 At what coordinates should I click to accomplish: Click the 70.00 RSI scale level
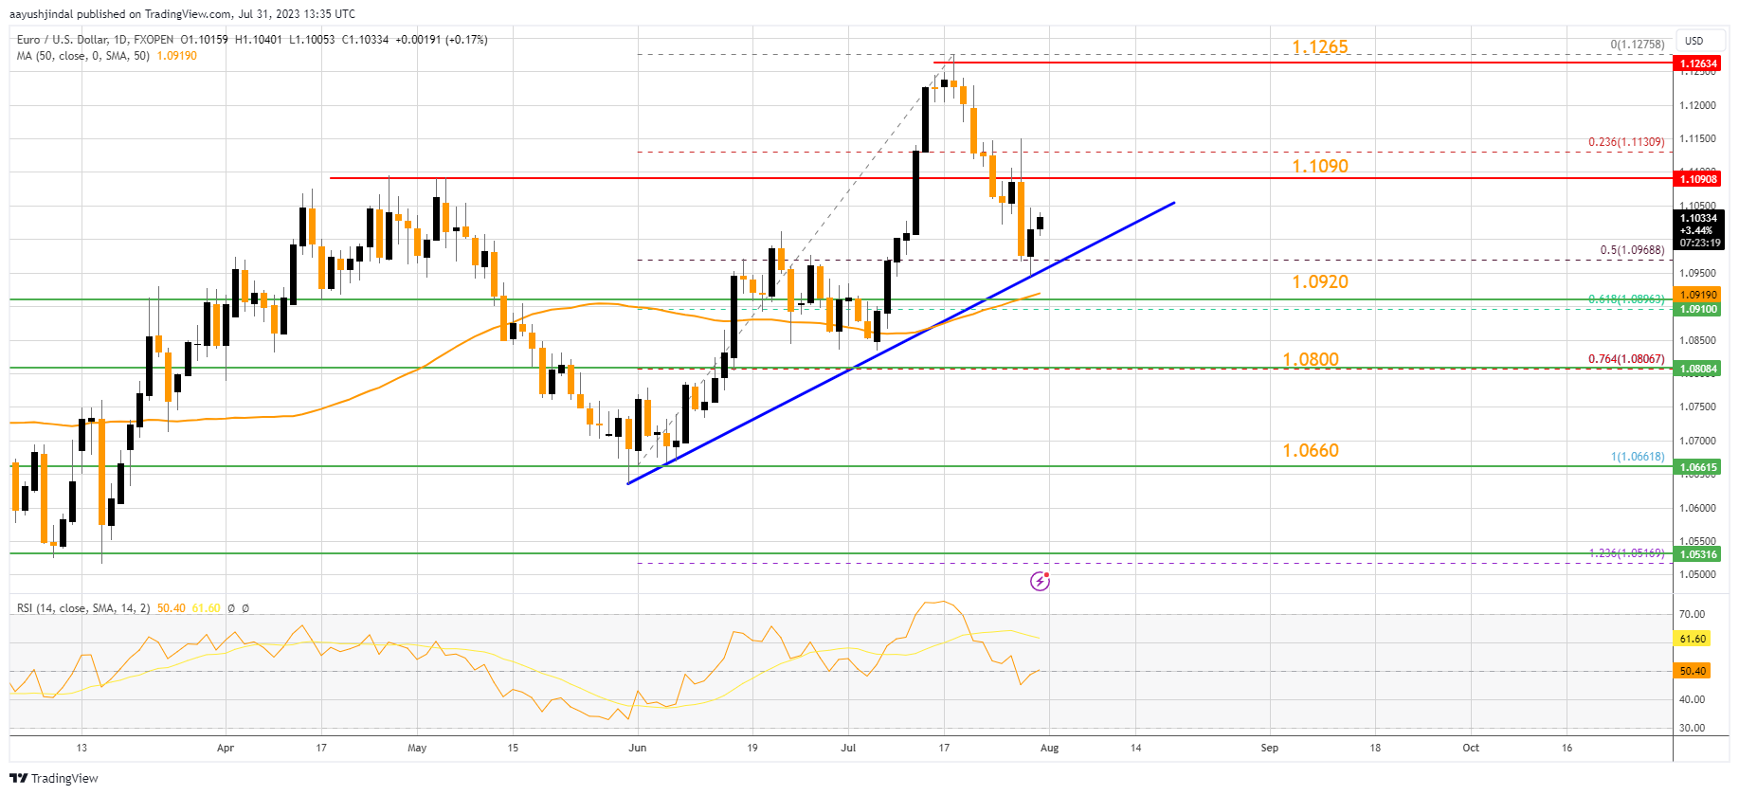[x=1692, y=614]
